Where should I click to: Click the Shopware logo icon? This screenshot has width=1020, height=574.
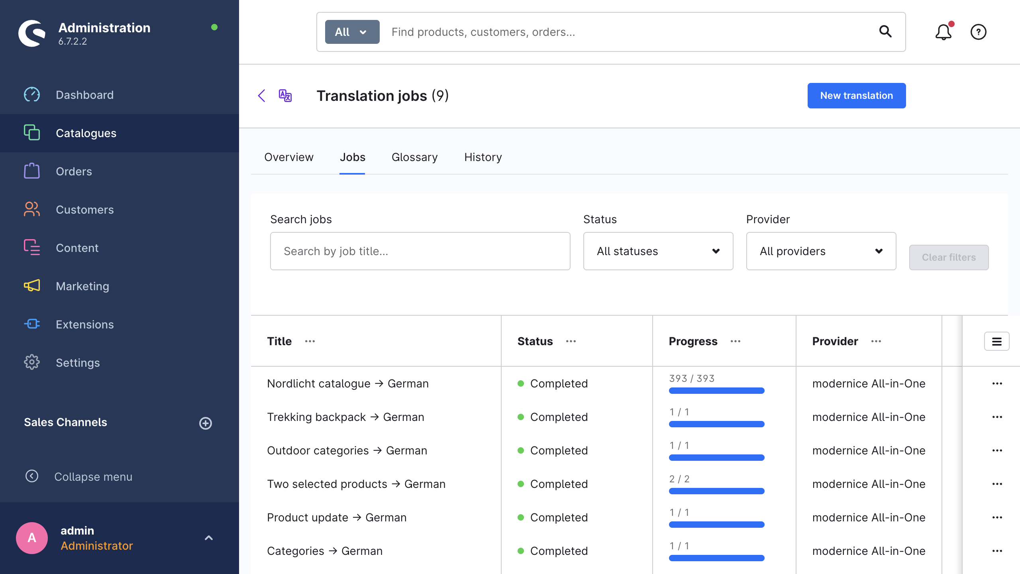click(32, 33)
